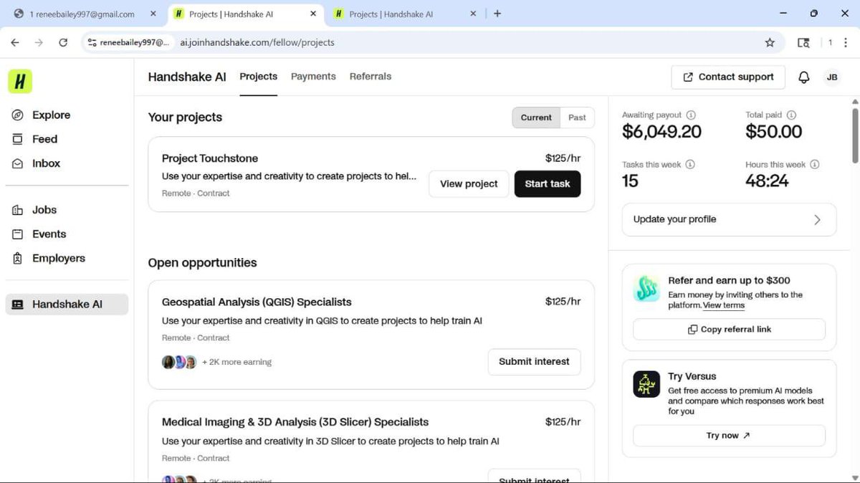Click the green referral coins icon
This screenshot has width=860, height=483.
pyautogui.click(x=646, y=289)
